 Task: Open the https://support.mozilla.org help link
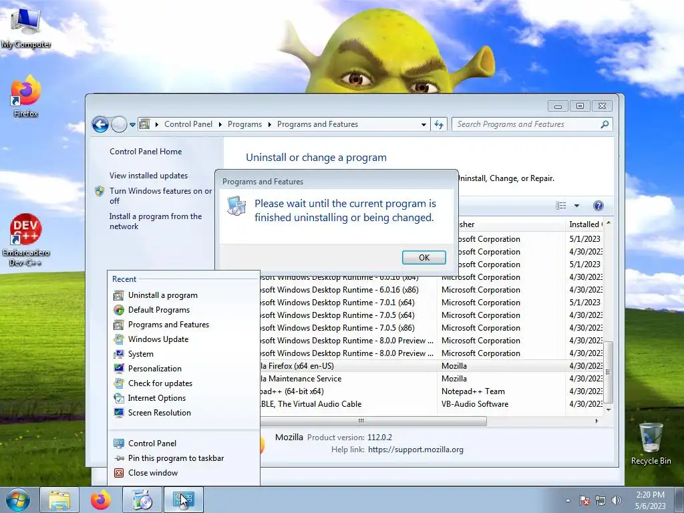[415, 450]
